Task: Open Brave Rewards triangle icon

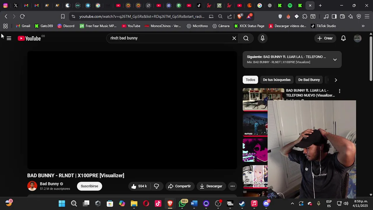Action: [x=249, y=16]
